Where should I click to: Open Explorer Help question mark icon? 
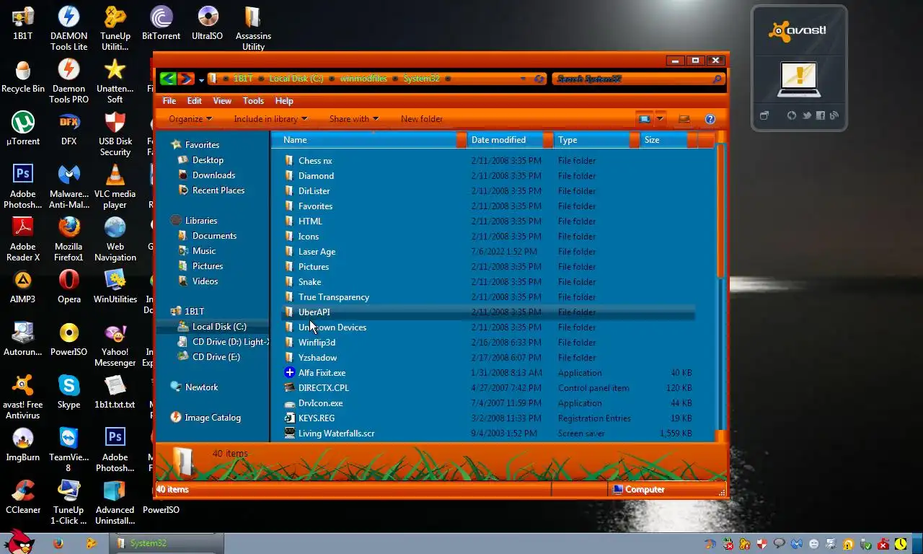coord(710,119)
